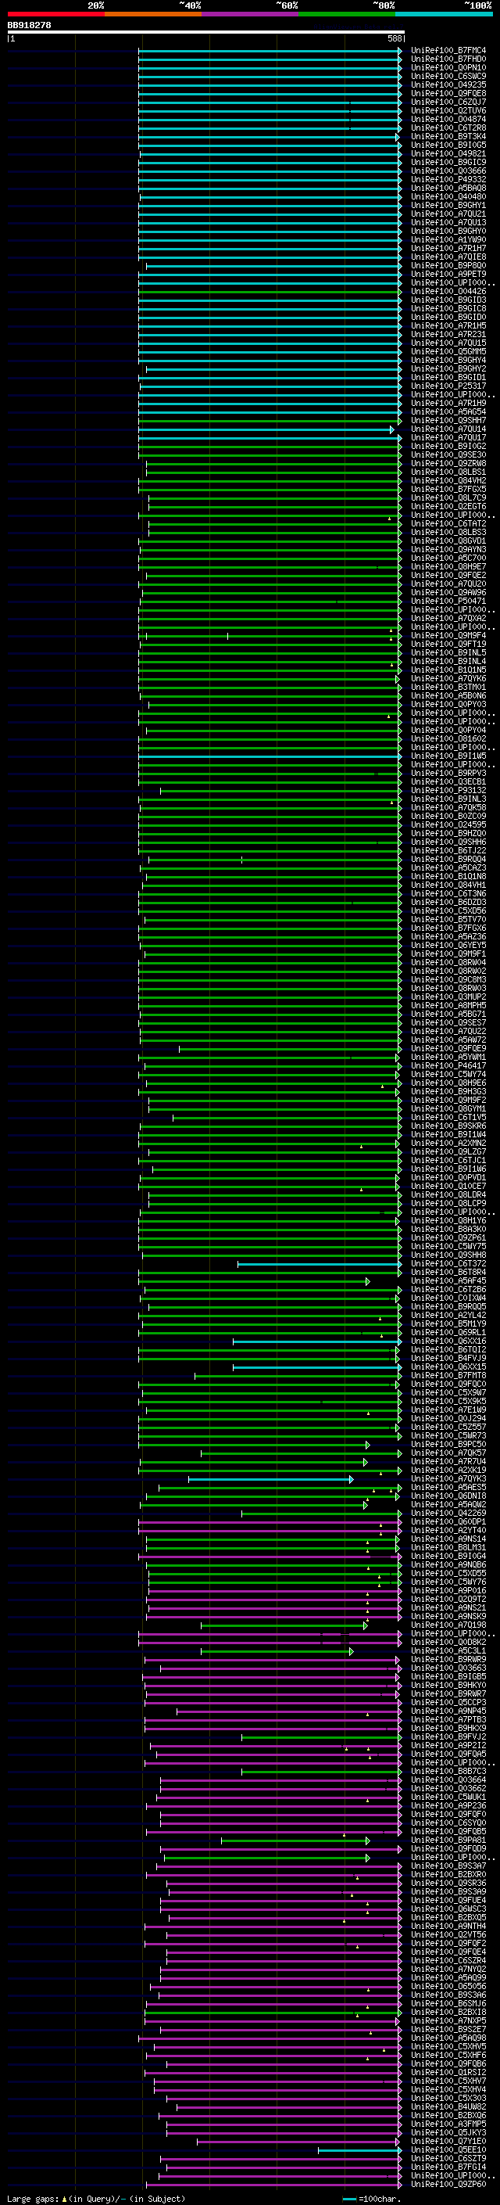This screenshot has height=2205, width=500.
Task: Open the UniRef100_Q03666 entry
Action: point(448,171)
